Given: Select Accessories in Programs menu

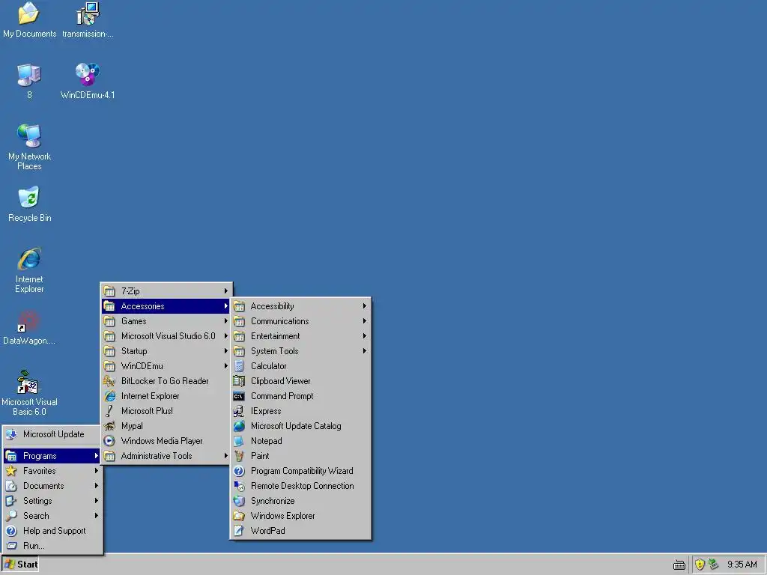Looking at the screenshot, I should point(166,306).
